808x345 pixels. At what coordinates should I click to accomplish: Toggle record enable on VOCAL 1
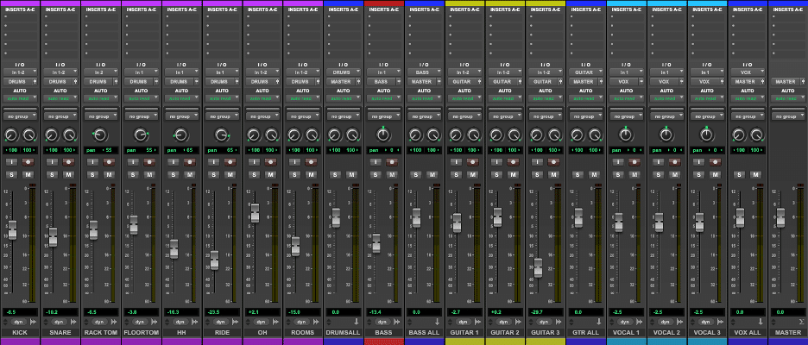pos(635,161)
